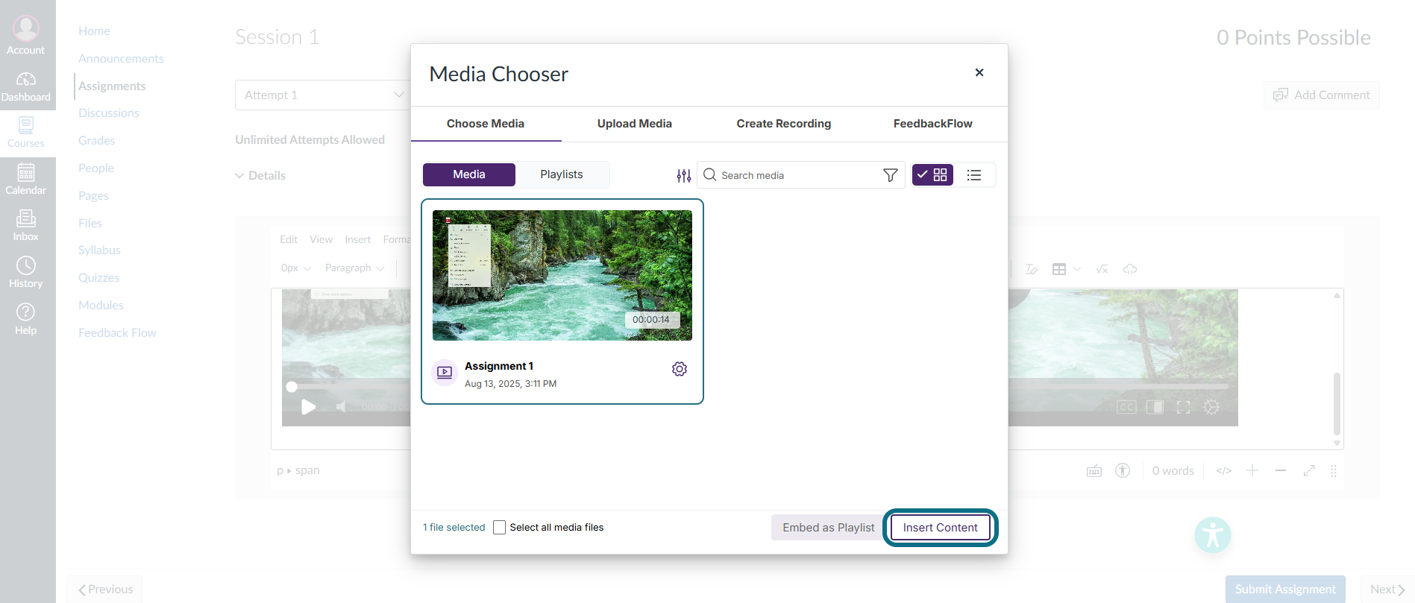
Task: Switch to list view of media
Action: pos(974,175)
